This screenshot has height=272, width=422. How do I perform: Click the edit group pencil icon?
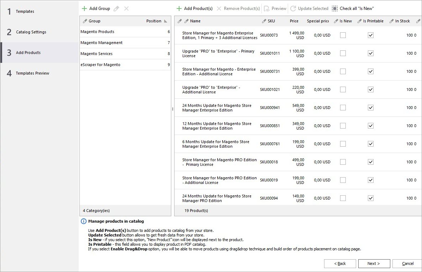click(116, 9)
